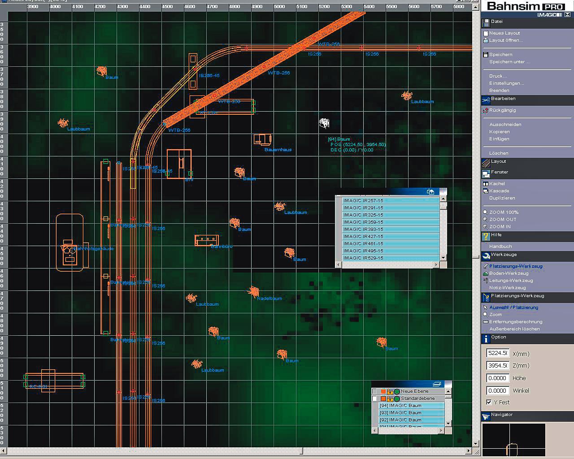Toggle the Standardebene checkbox

point(374,398)
